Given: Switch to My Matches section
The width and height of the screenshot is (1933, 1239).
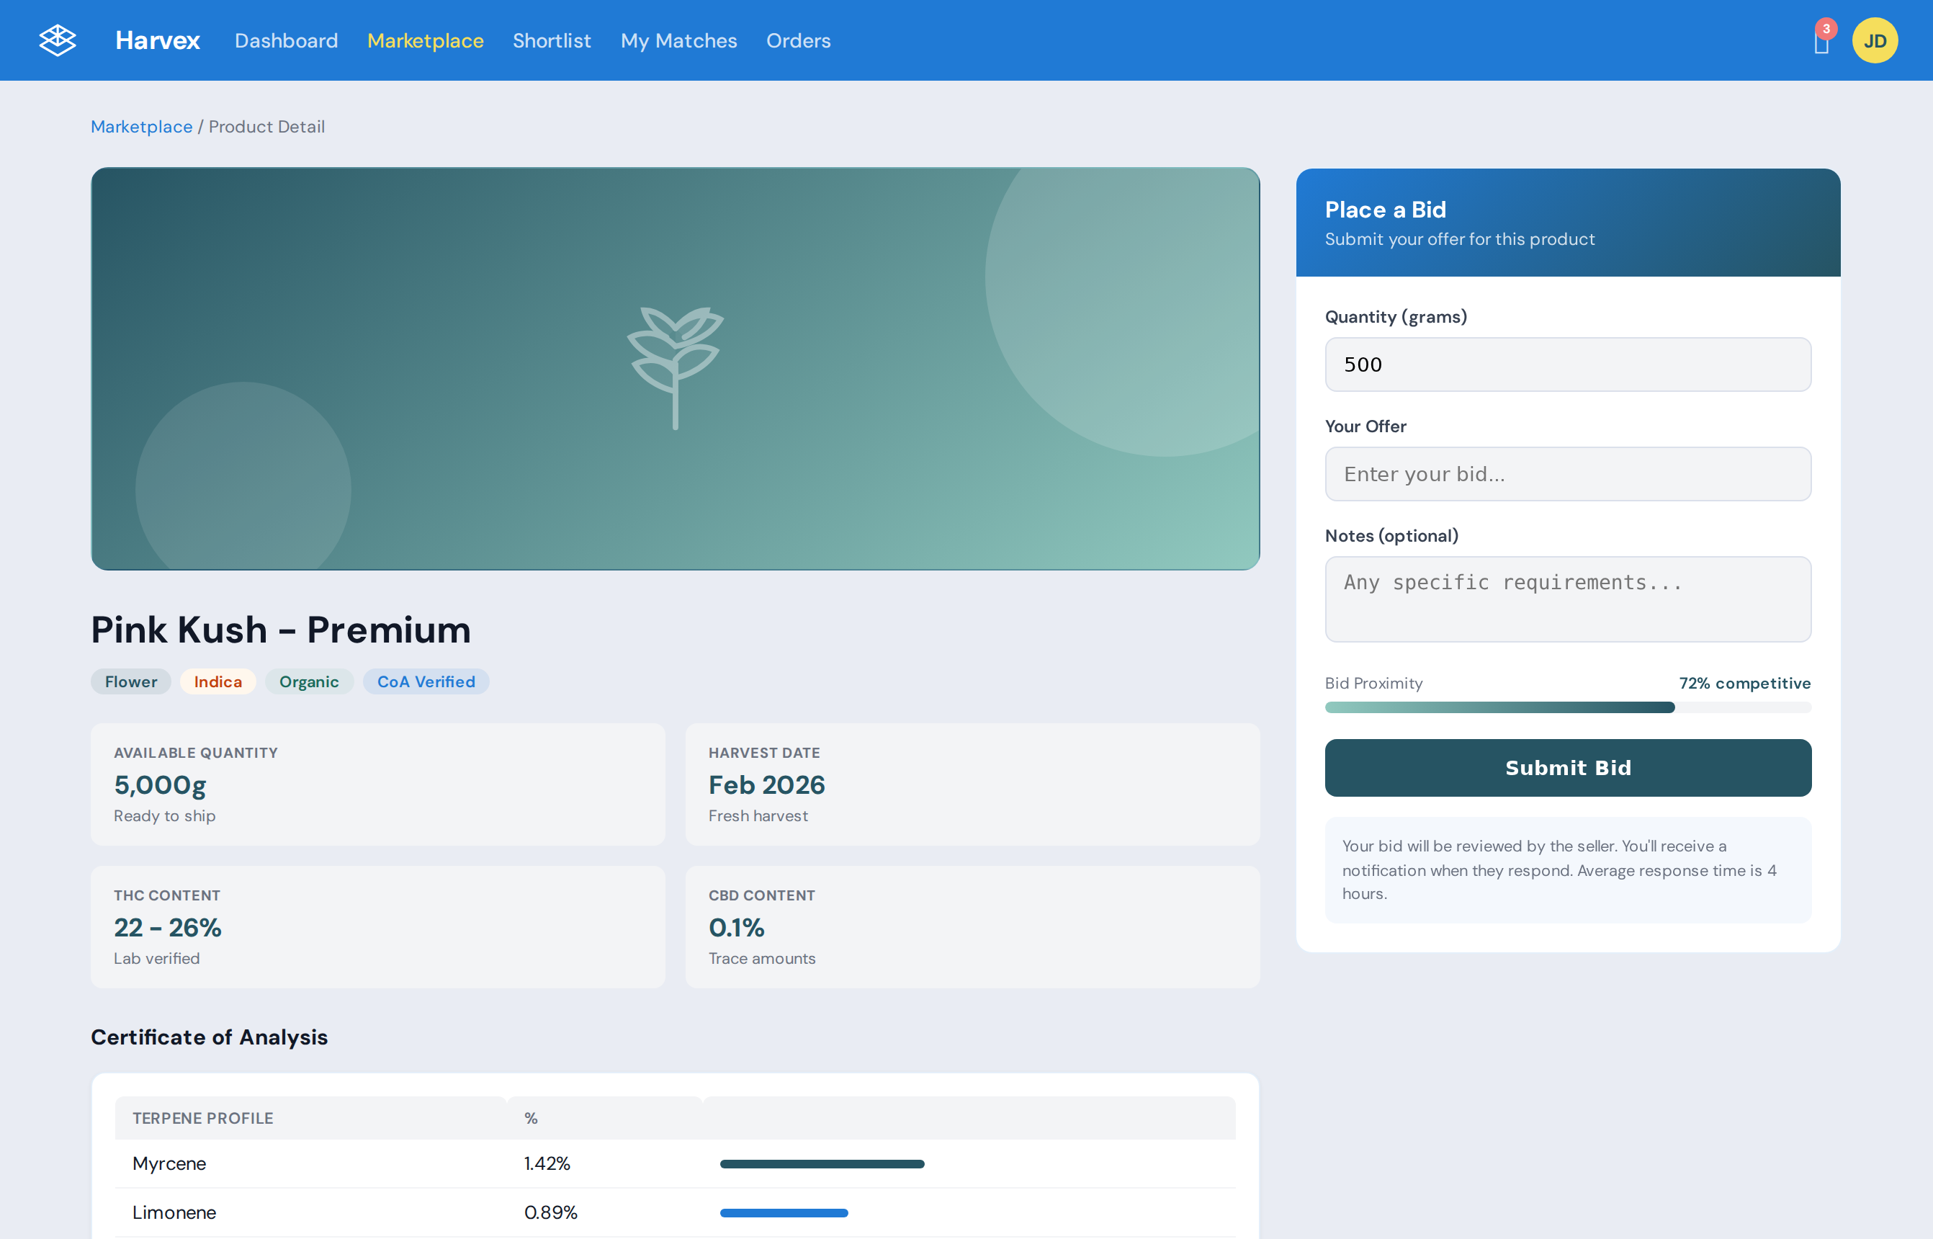Looking at the screenshot, I should tap(678, 40).
